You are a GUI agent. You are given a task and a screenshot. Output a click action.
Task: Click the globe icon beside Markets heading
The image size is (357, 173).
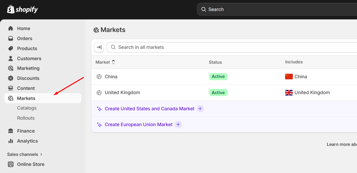coord(96,30)
